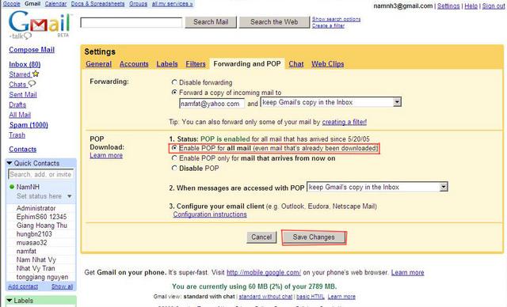Open the Chat settings tab

pos(296,64)
